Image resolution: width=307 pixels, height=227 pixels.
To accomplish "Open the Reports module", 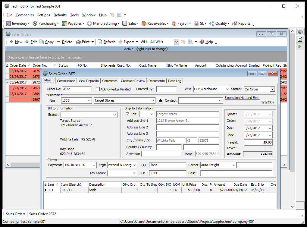I will click(241, 24).
